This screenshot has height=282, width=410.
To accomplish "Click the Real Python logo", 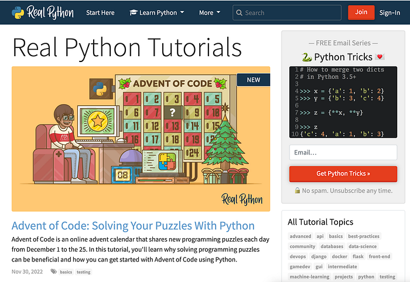I will [x=43, y=12].
